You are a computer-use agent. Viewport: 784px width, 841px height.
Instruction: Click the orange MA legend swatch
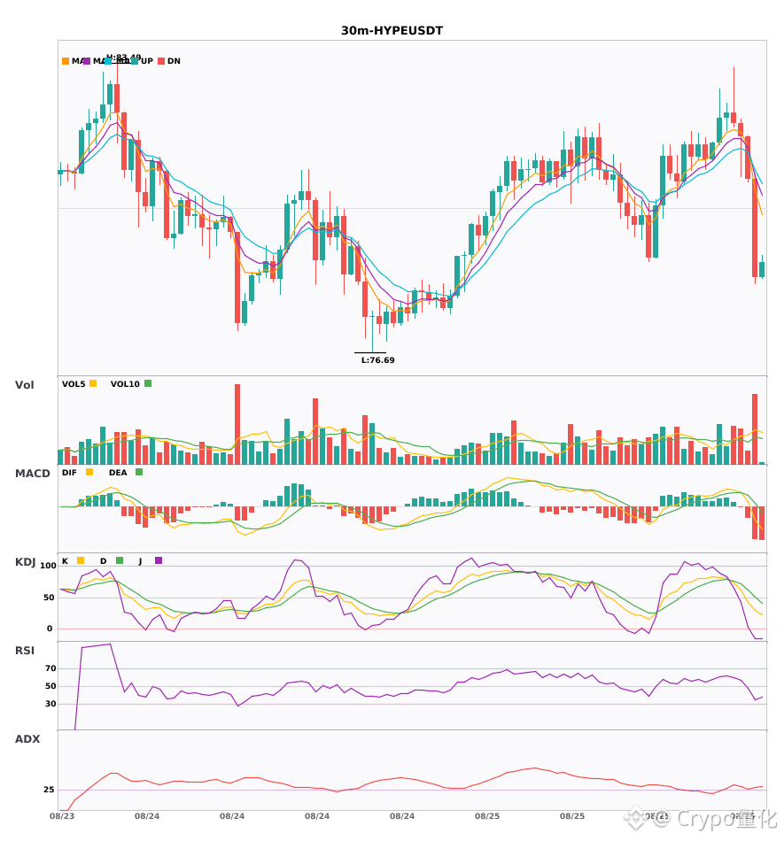point(66,61)
